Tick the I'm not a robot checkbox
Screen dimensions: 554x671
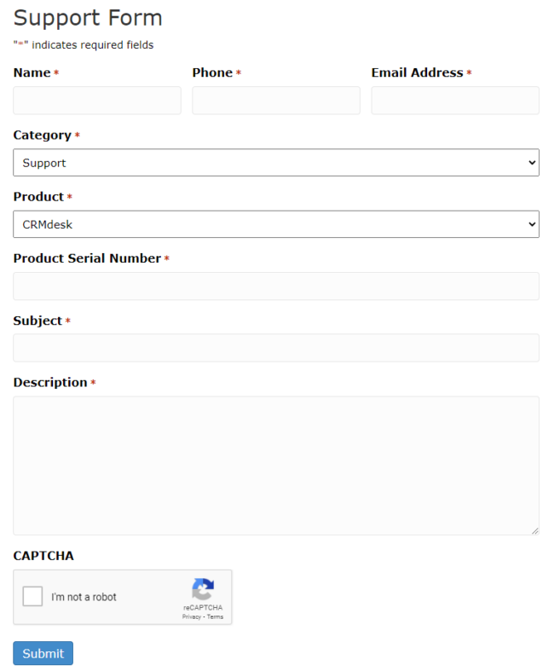(x=32, y=596)
